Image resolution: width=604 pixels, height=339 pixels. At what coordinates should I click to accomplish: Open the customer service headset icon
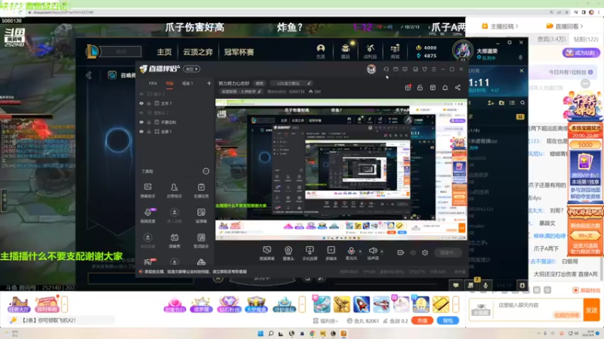click(x=386, y=69)
